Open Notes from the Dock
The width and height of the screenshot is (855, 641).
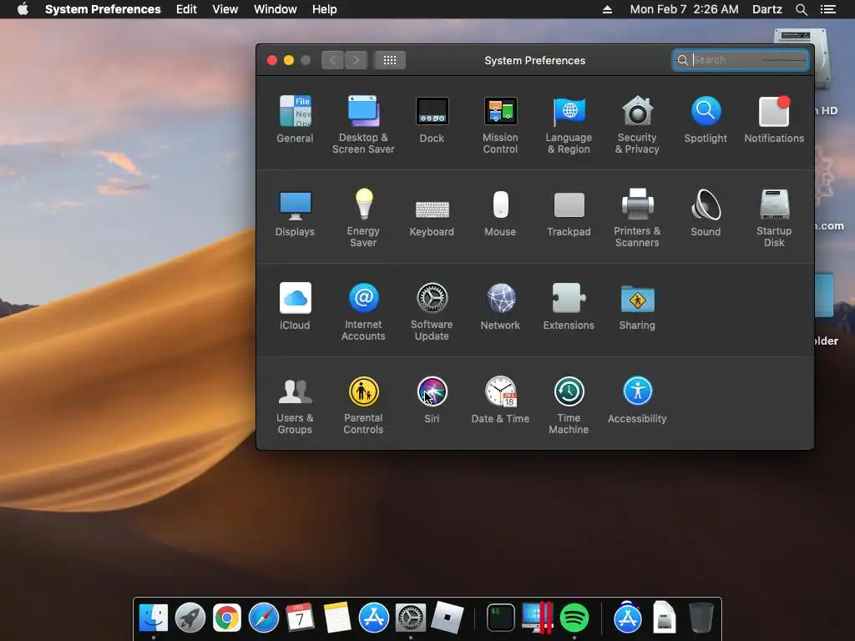point(337,618)
